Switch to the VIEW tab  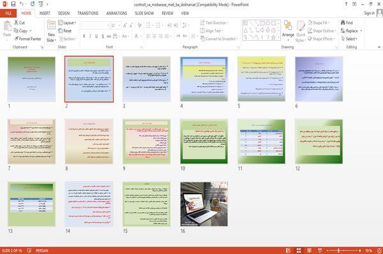(185, 13)
